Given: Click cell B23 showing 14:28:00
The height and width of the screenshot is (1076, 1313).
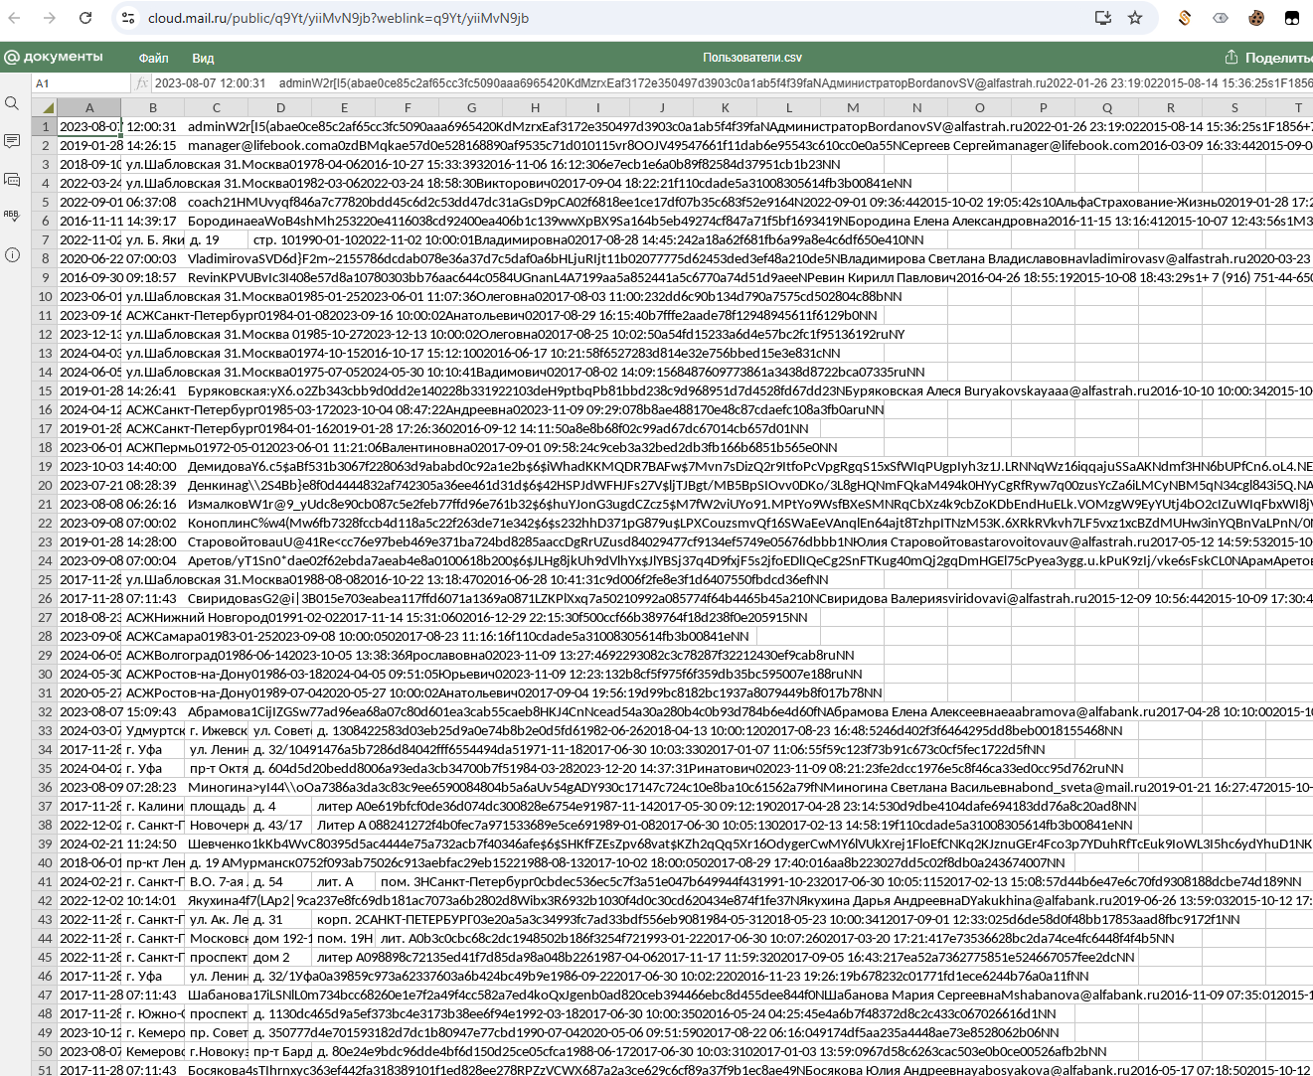Looking at the screenshot, I should (x=153, y=541).
